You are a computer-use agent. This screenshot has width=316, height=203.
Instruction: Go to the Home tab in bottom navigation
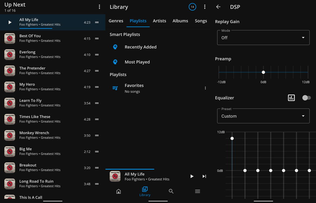118,191
